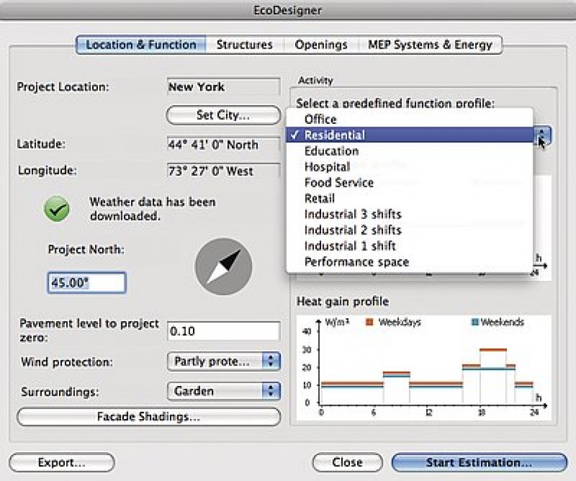Click the Latitude field
Viewport: 576px width, 481px height.
click(223, 144)
